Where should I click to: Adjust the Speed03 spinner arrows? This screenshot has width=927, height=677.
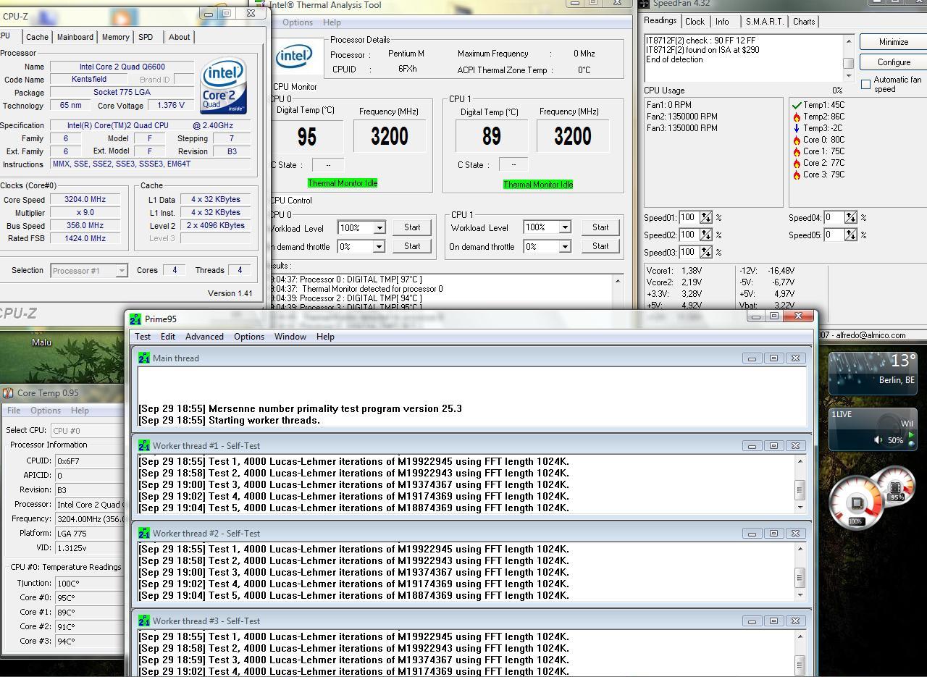point(705,252)
